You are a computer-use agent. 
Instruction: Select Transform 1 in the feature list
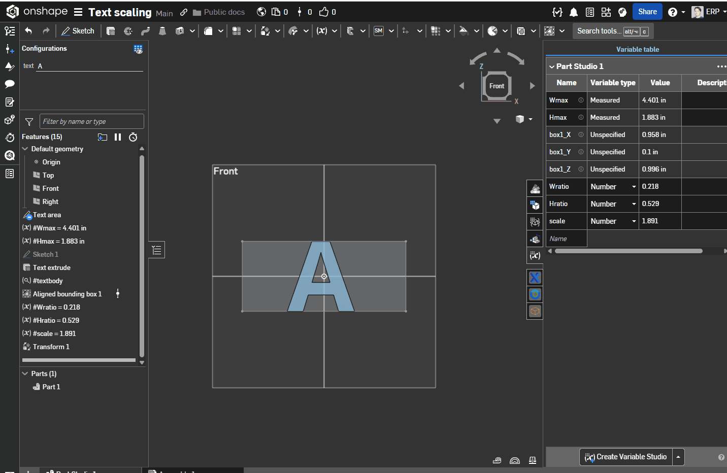(51, 347)
